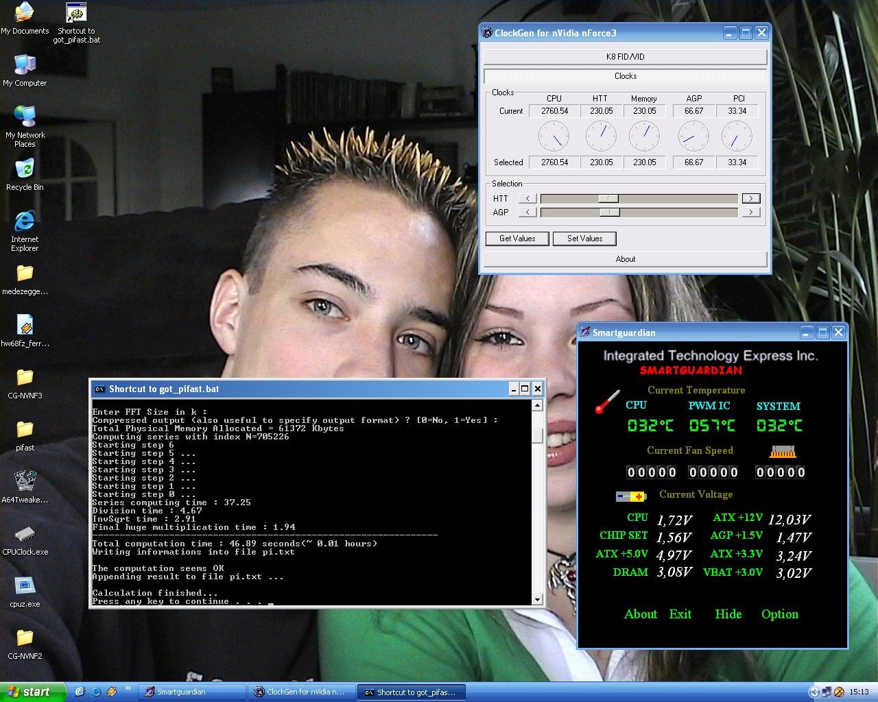
Task: Click the Current CPU clock field
Action: 554,111
